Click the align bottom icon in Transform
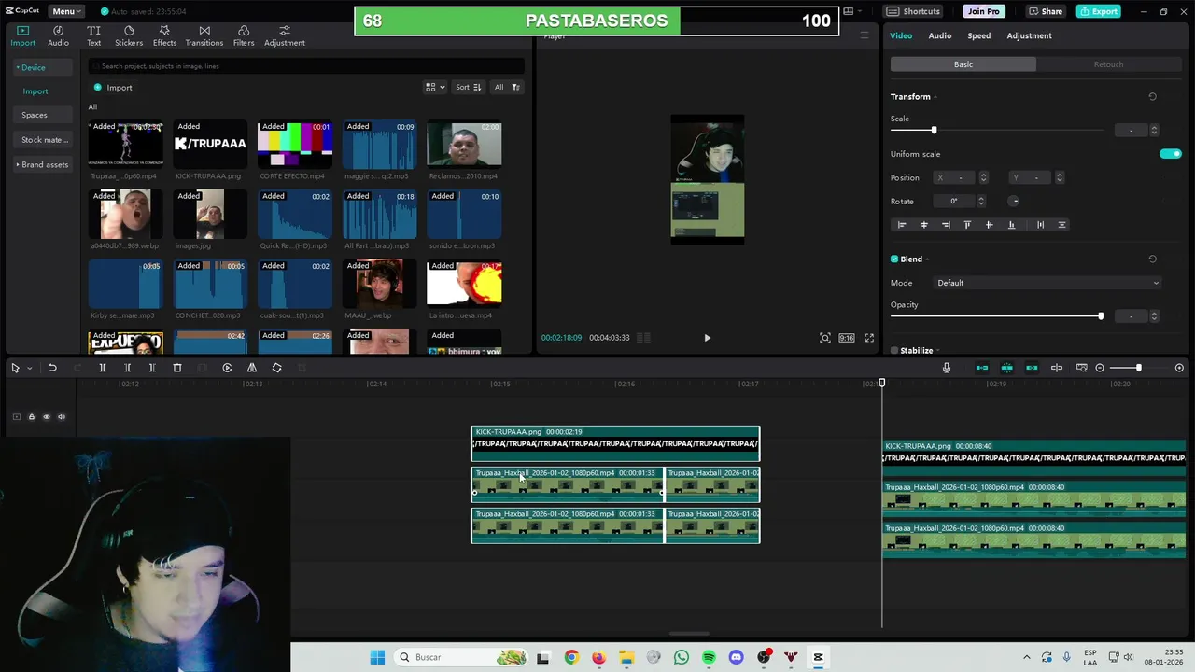The image size is (1195, 672). point(1011,225)
